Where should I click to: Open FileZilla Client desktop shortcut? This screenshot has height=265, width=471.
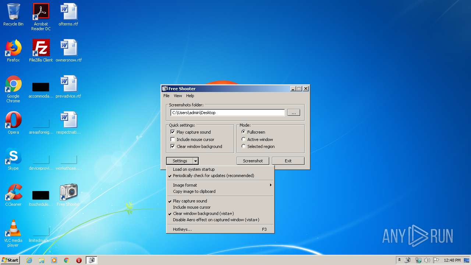[x=41, y=51]
